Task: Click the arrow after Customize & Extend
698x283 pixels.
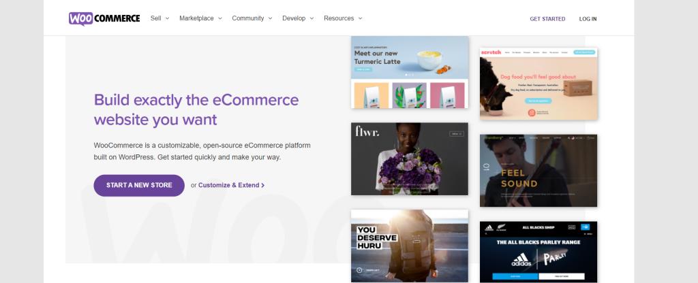Action: pyautogui.click(x=262, y=185)
